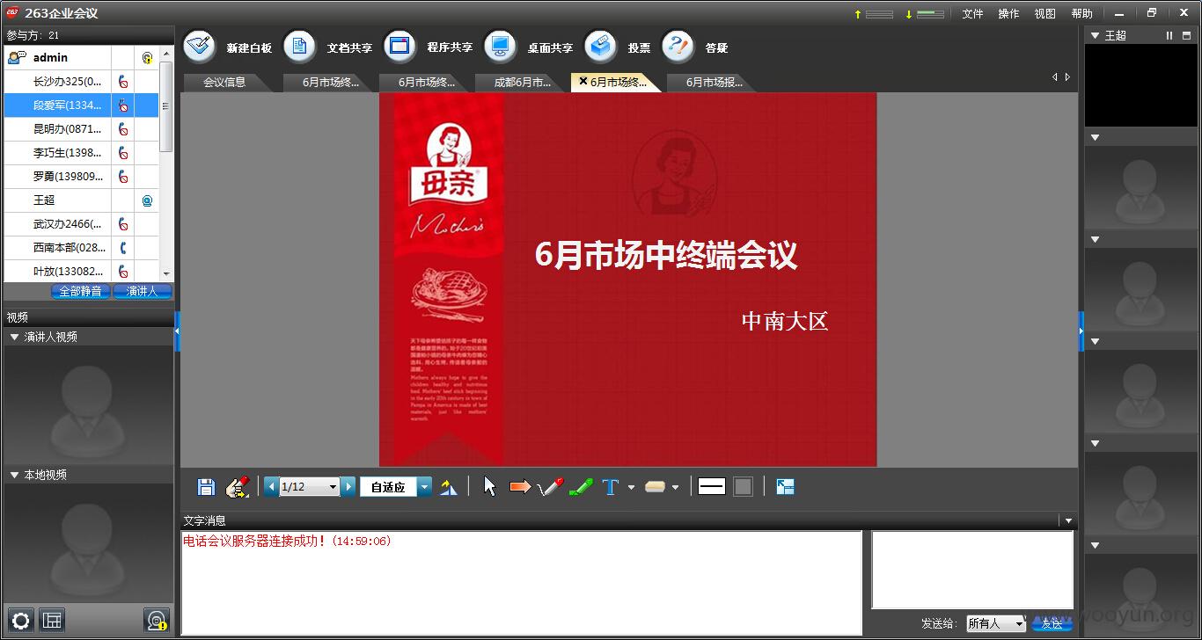Open the 发送给 所有人 recipient dropdown
The width and height of the screenshot is (1202, 640).
click(995, 623)
